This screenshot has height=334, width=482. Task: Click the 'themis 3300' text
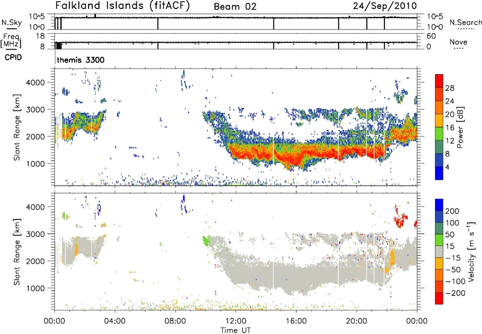tap(81, 60)
